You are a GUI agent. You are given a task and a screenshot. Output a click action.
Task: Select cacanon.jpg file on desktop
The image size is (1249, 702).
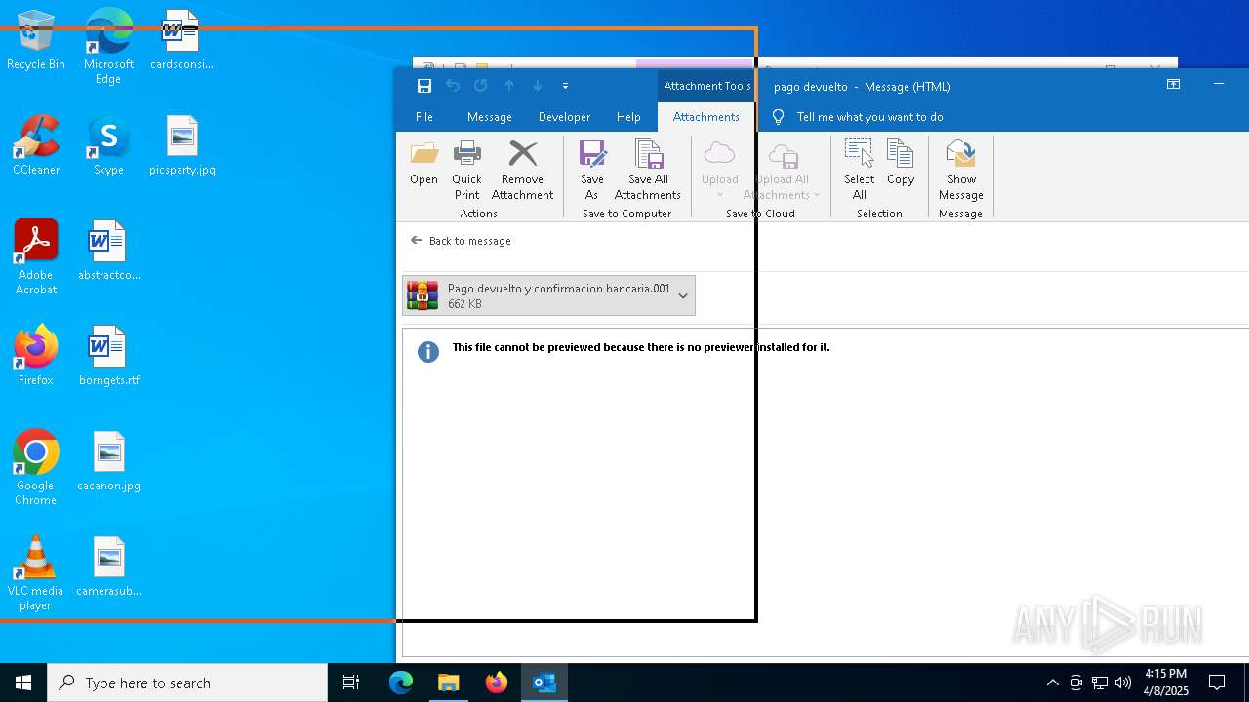108,462
